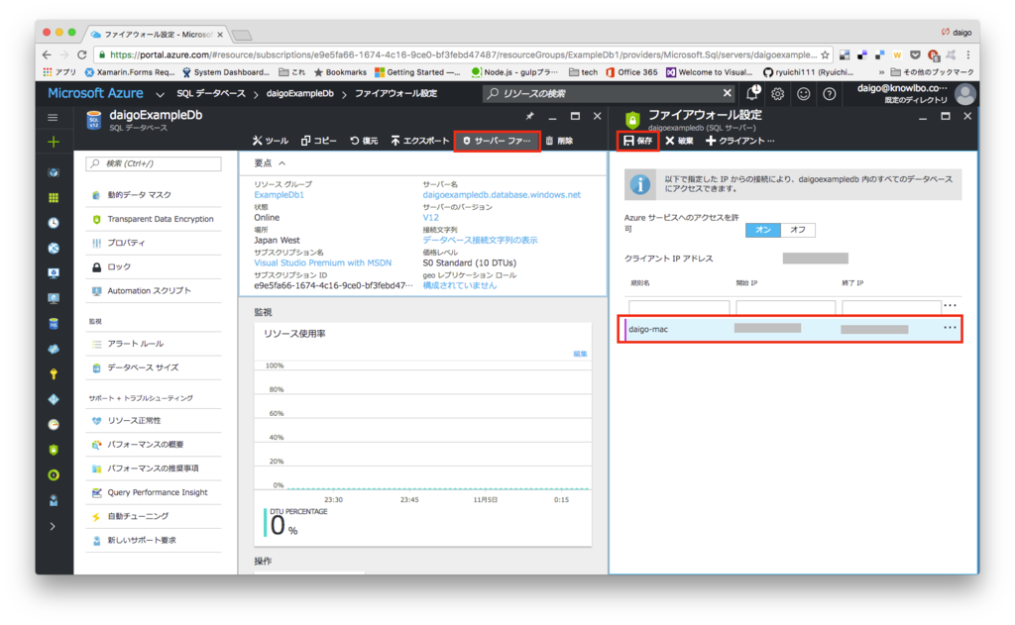Click the 規則名 rule name input
1015x625 pixels.
[678, 307]
